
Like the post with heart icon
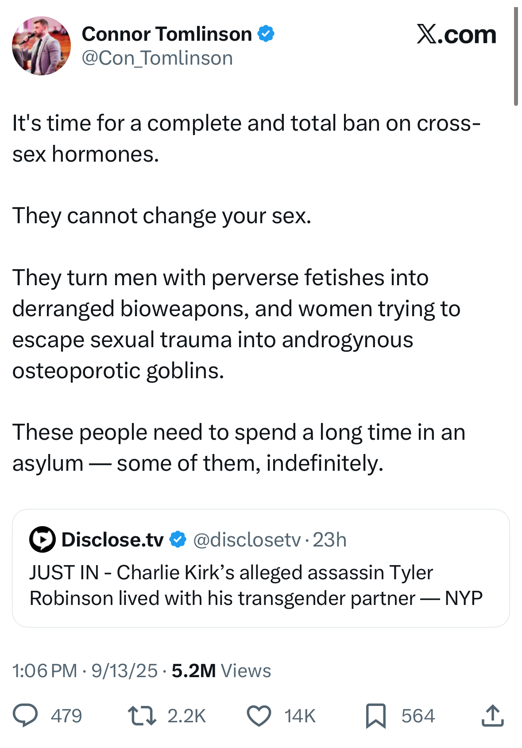point(259,716)
